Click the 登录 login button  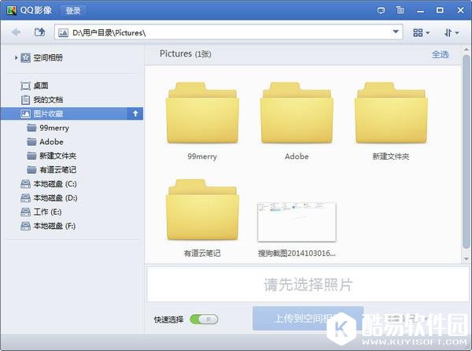[73, 11]
